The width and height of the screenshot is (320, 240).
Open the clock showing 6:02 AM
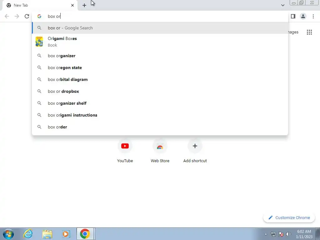304,234
